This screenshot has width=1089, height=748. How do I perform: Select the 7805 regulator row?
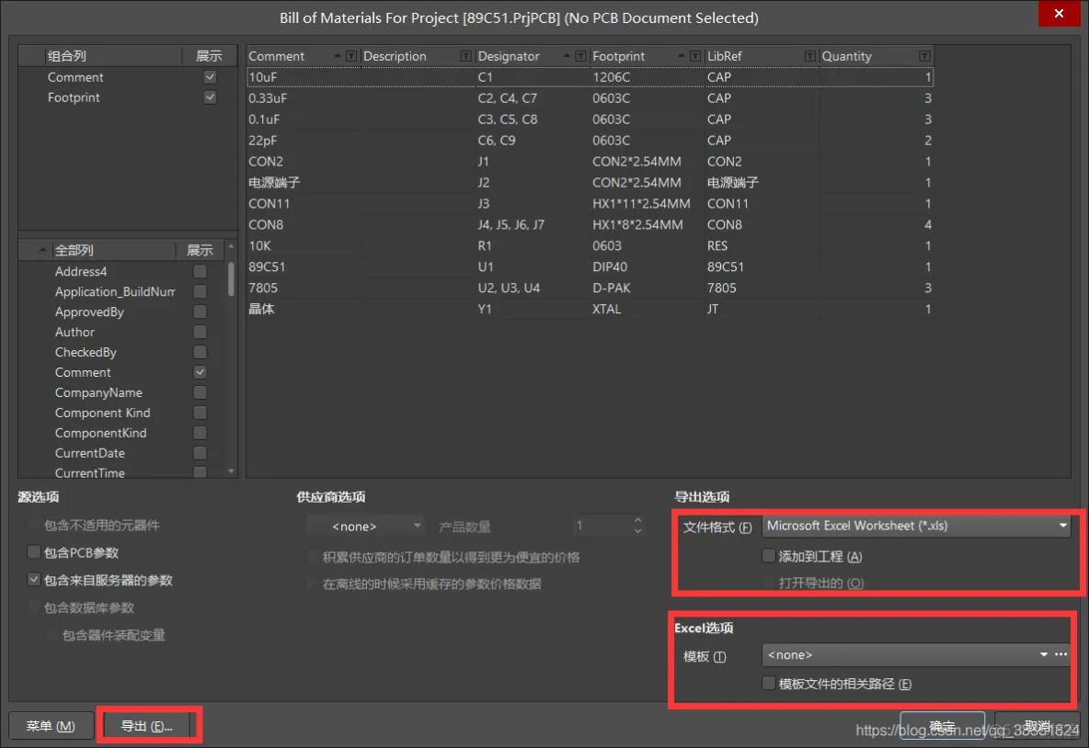[x=590, y=288]
